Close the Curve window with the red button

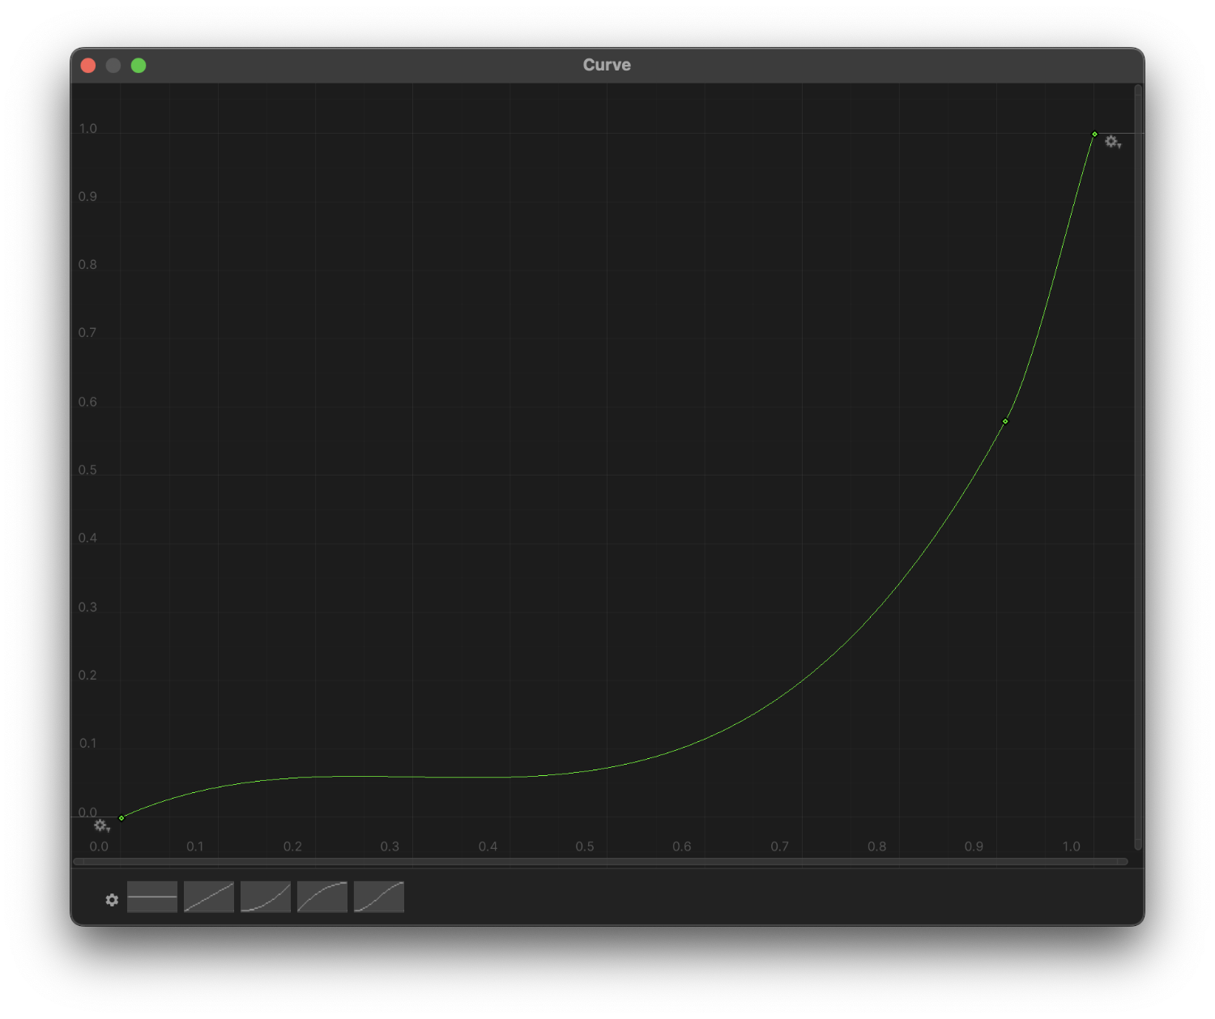(88, 66)
